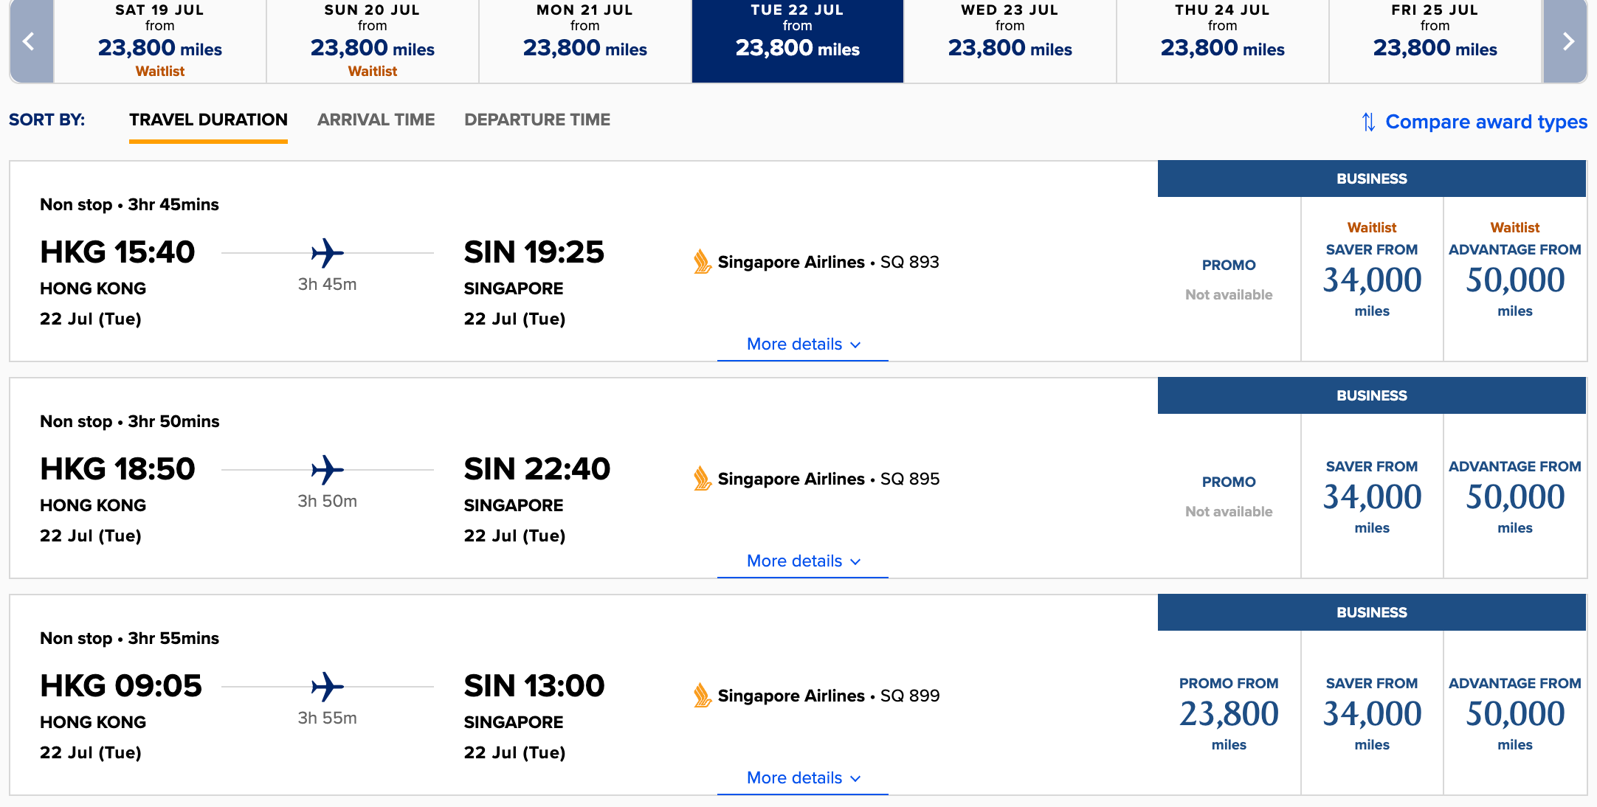Sort flights by Departure Time
Screen dimensions: 1597x807
click(x=537, y=120)
